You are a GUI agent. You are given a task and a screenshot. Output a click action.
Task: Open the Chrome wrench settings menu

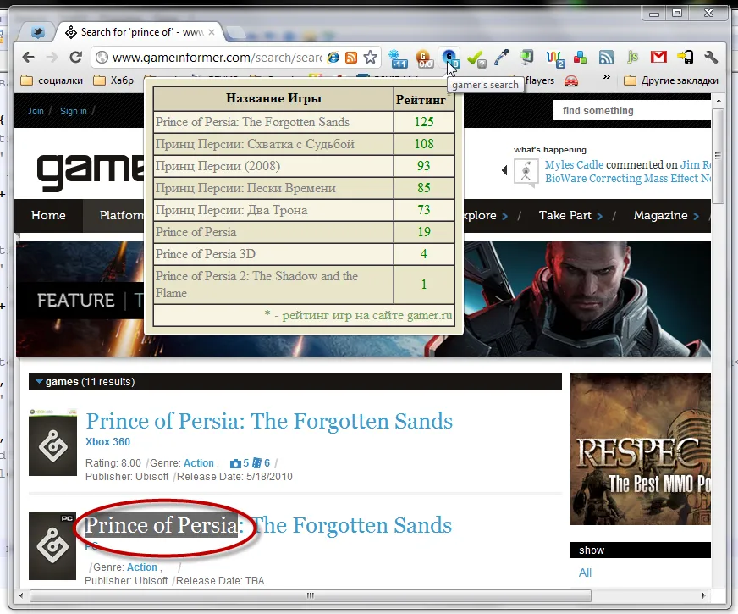710,58
